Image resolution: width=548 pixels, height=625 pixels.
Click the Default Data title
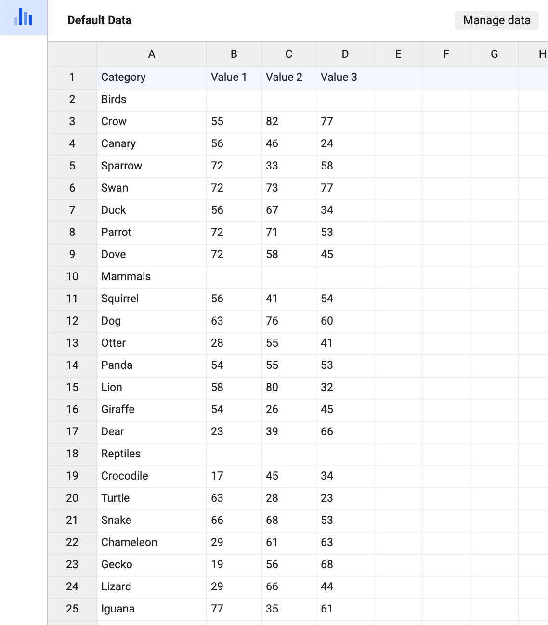[x=98, y=20]
